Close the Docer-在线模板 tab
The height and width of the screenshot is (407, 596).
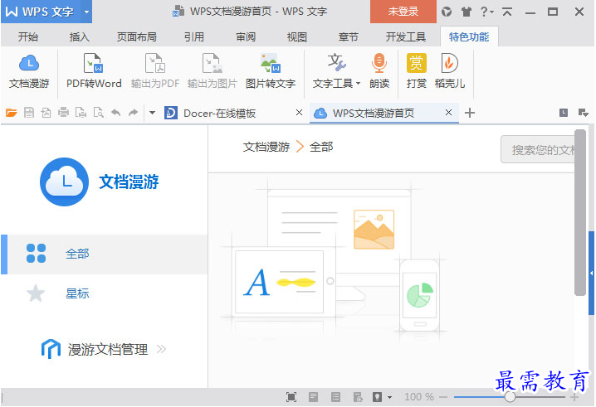pos(299,113)
